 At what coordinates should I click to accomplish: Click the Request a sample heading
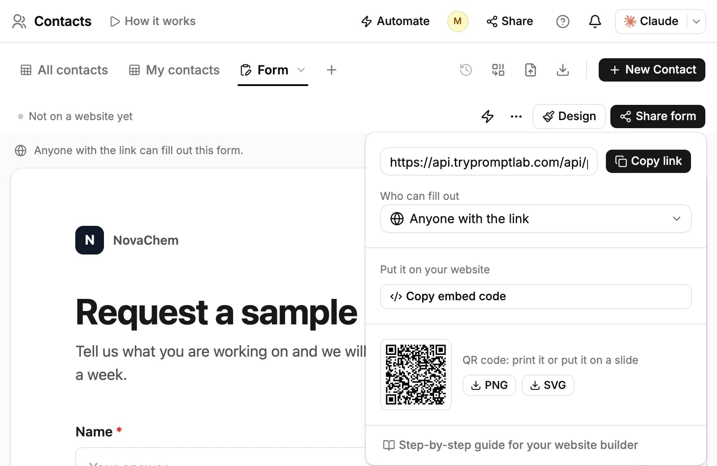tap(216, 312)
